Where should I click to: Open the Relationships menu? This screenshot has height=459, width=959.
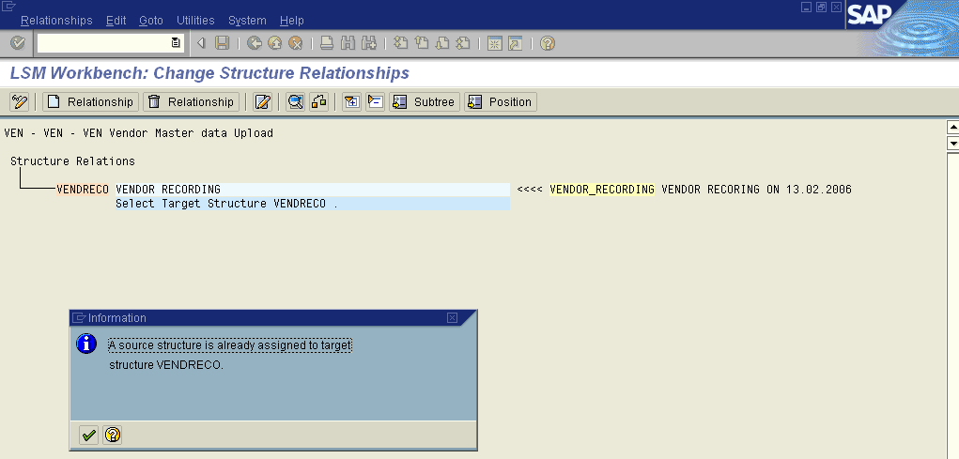tap(56, 21)
